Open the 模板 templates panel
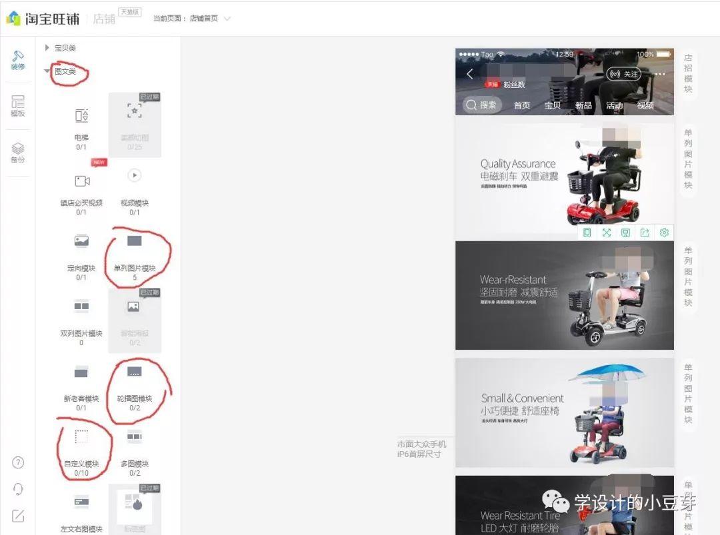This screenshot has height=535, width=720. point(18,106)
